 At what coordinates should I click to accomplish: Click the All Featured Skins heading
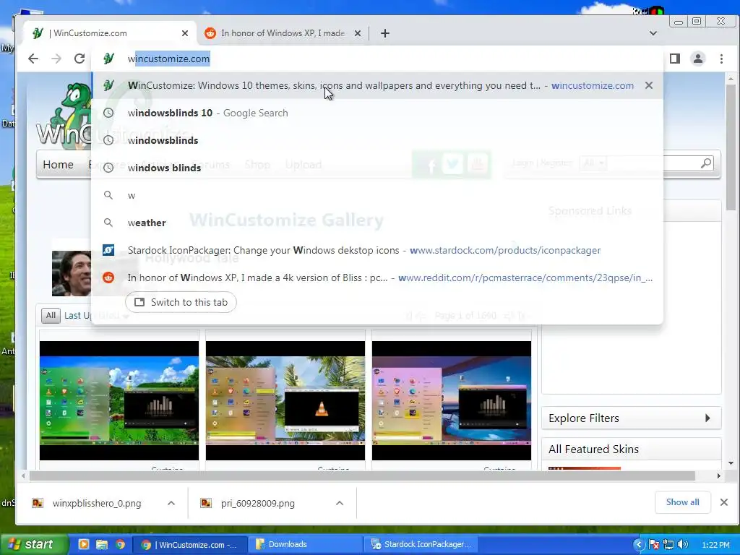pyautogui.click(x=594, y=449)
